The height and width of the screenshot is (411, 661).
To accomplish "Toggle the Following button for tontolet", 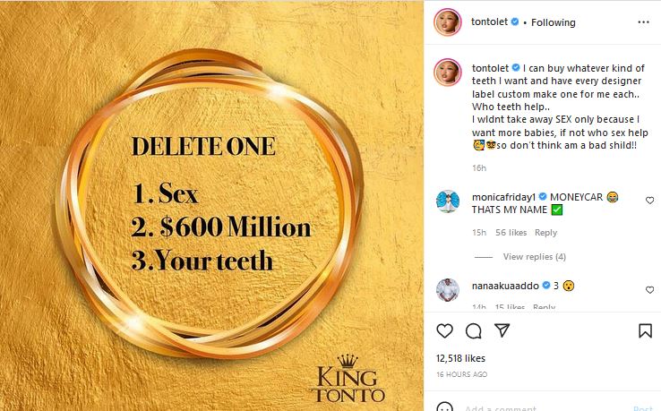I will coord(554,22).
